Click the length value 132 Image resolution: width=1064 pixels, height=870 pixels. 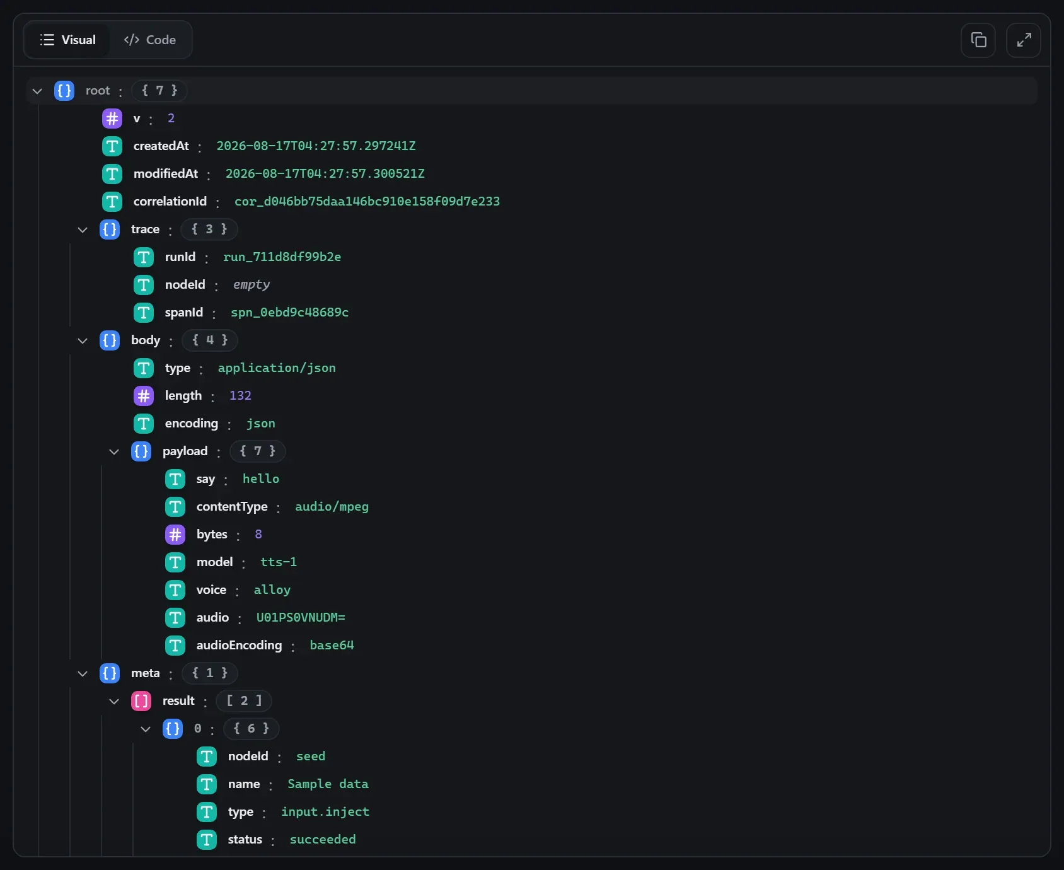[240, 396]
